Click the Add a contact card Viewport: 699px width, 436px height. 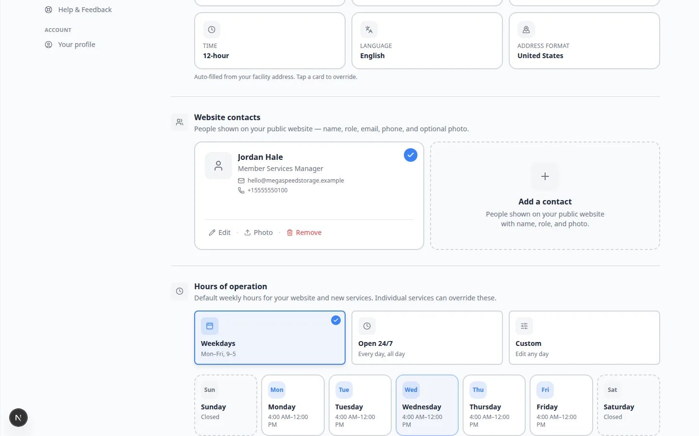(545, 196)
